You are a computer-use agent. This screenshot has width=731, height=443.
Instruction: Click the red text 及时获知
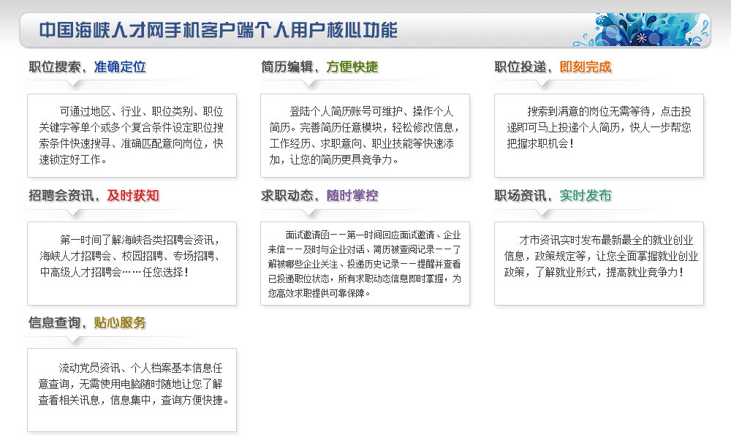133,196
